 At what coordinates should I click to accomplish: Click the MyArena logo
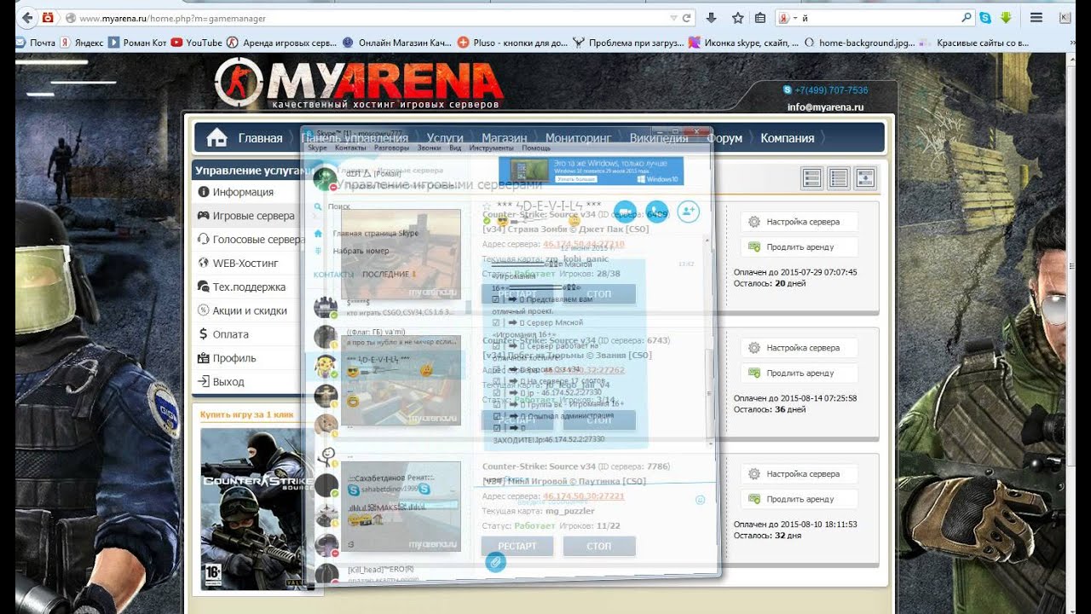(x=358, y=83)
